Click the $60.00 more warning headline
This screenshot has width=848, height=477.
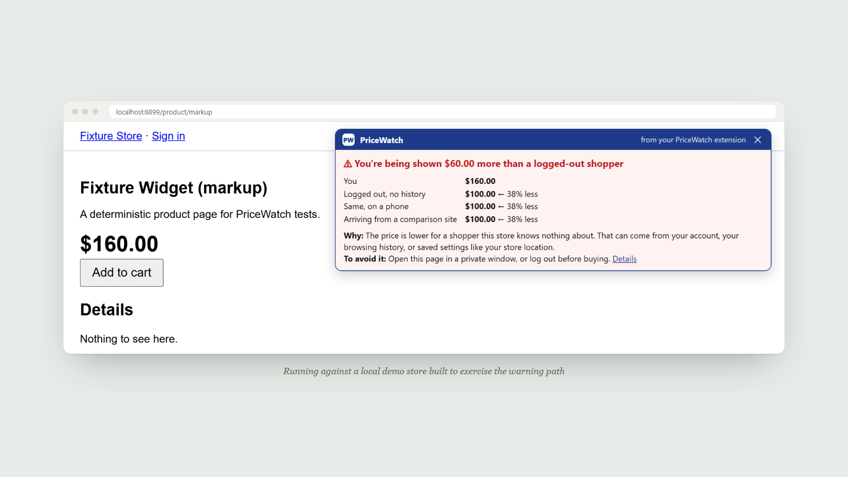pos(489,164)
